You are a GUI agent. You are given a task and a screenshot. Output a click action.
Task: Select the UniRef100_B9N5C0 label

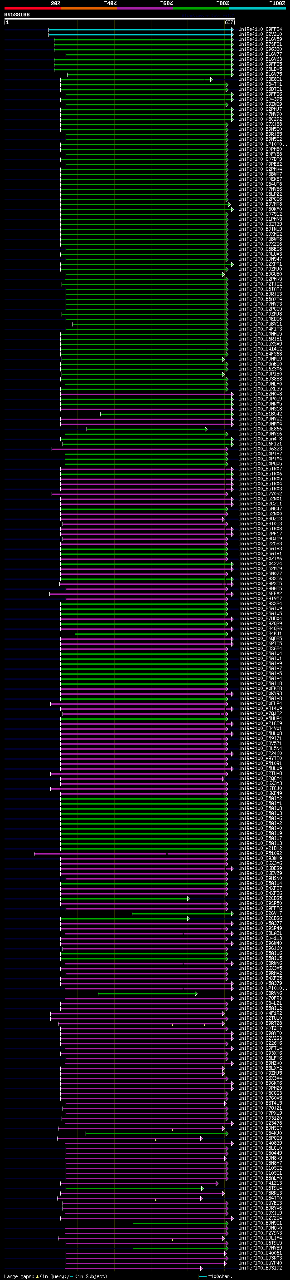pos(260,129)
